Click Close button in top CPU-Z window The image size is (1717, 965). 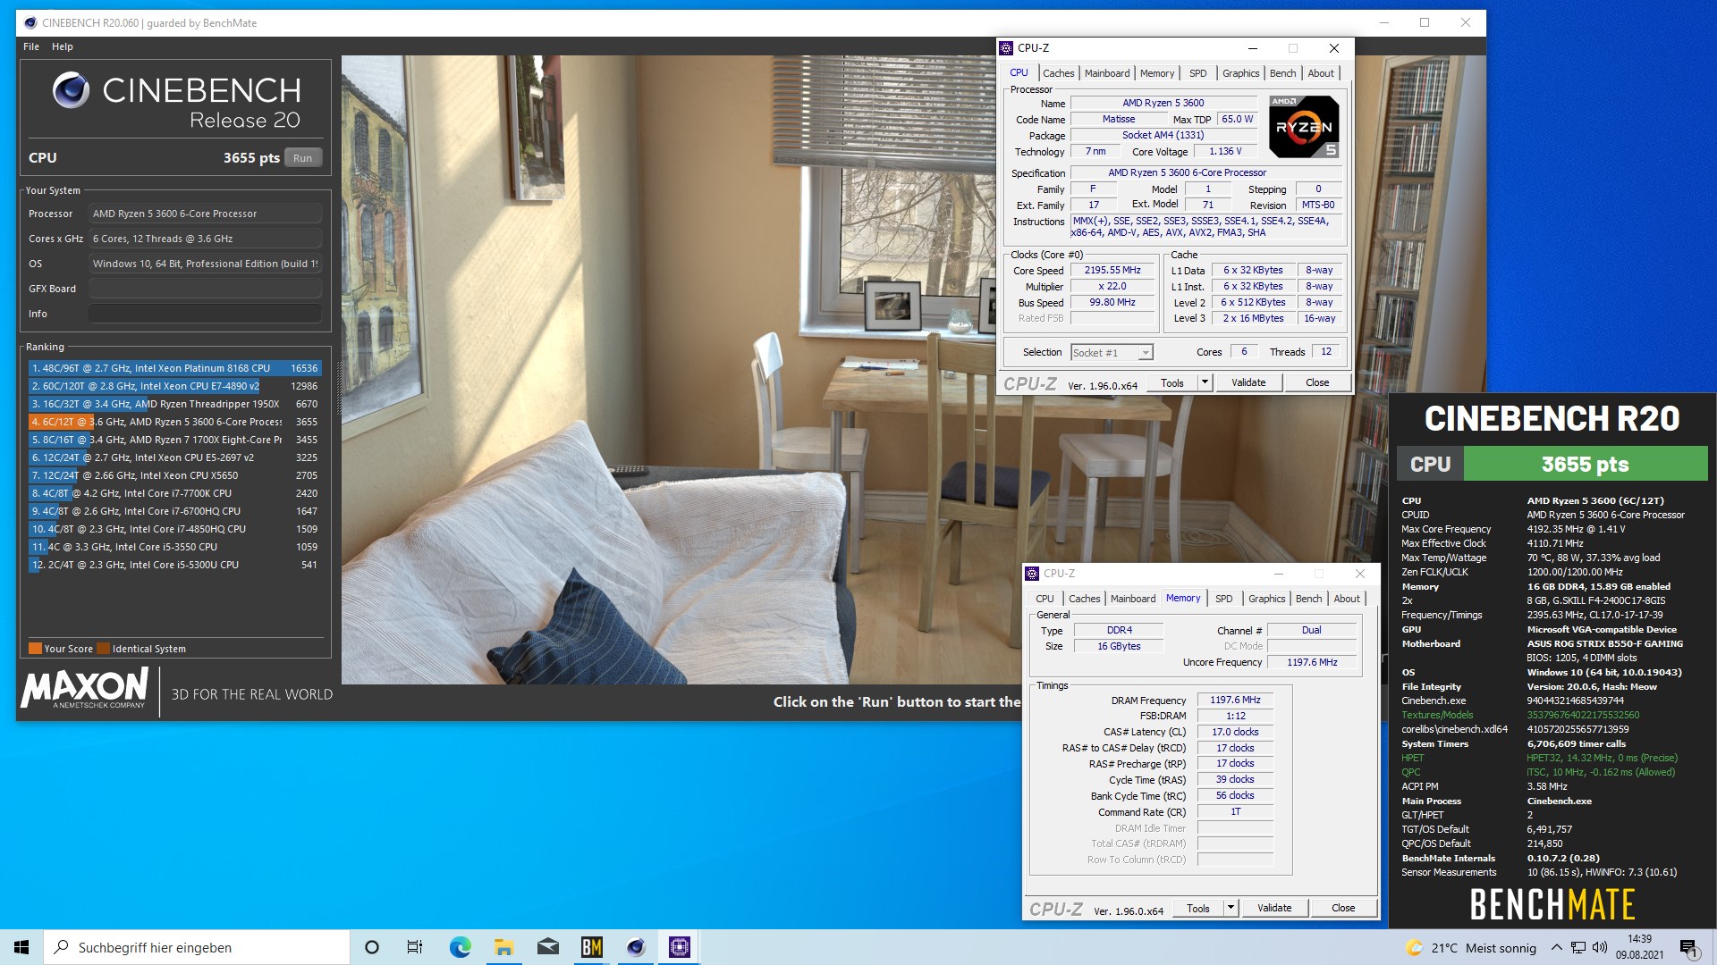click(1317, 383)
